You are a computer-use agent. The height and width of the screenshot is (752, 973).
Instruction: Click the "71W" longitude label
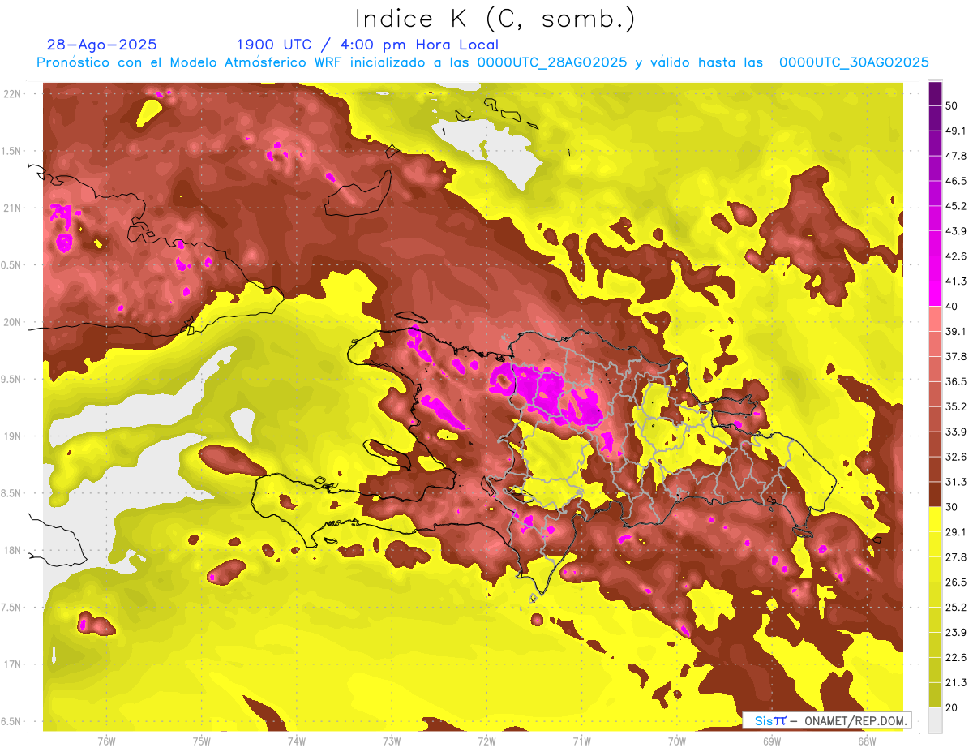tap(581, 741)
